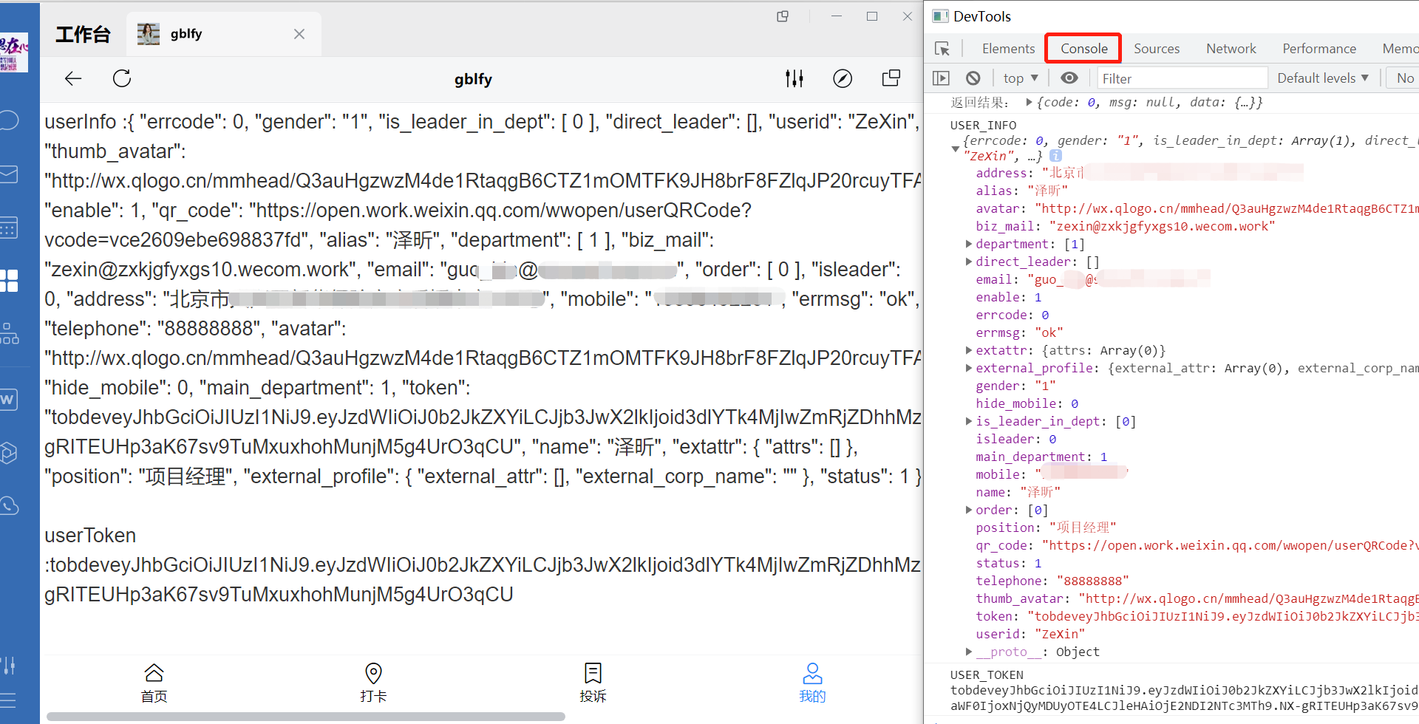Image resolution: width=1419 pixels, height=724 pixels.
Task: Open the top context dropdown
Action: (x=1021, y=78)
